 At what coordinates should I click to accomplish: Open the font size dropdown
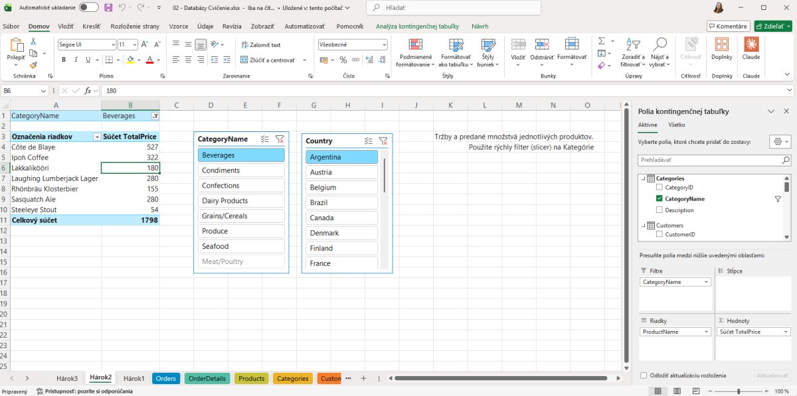pos(135,44)
